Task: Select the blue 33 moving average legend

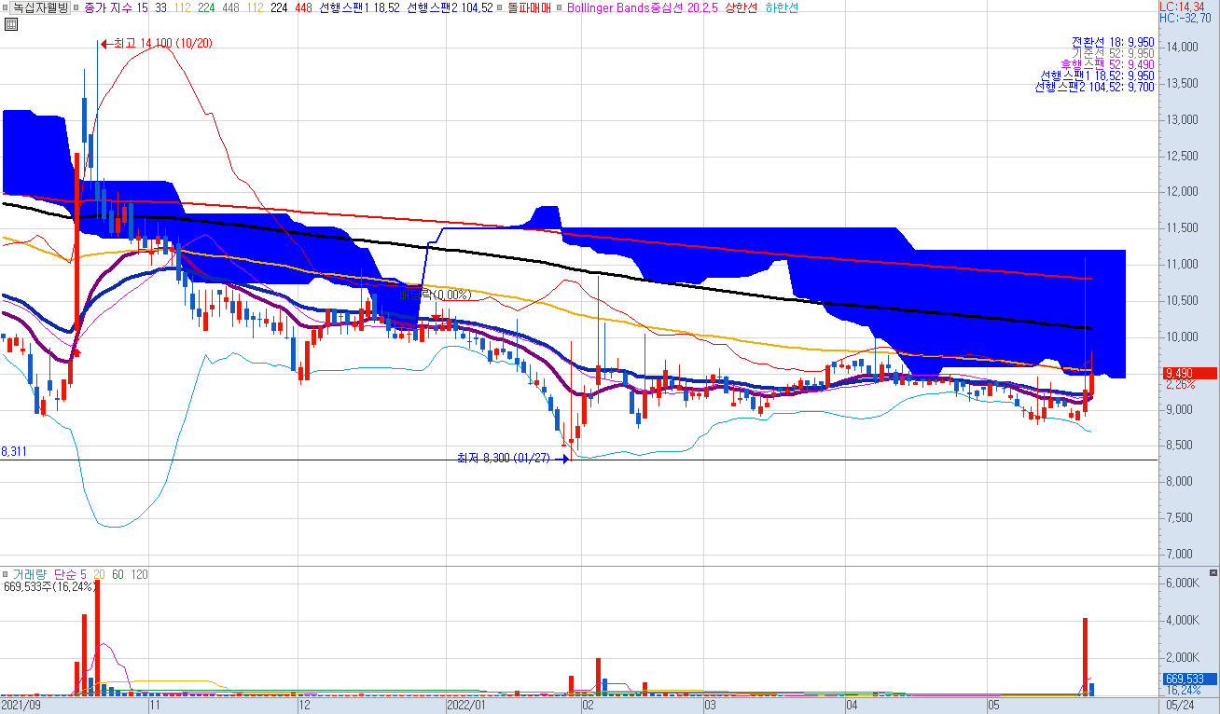Action: pyautogui.click(x=161, y=7)
